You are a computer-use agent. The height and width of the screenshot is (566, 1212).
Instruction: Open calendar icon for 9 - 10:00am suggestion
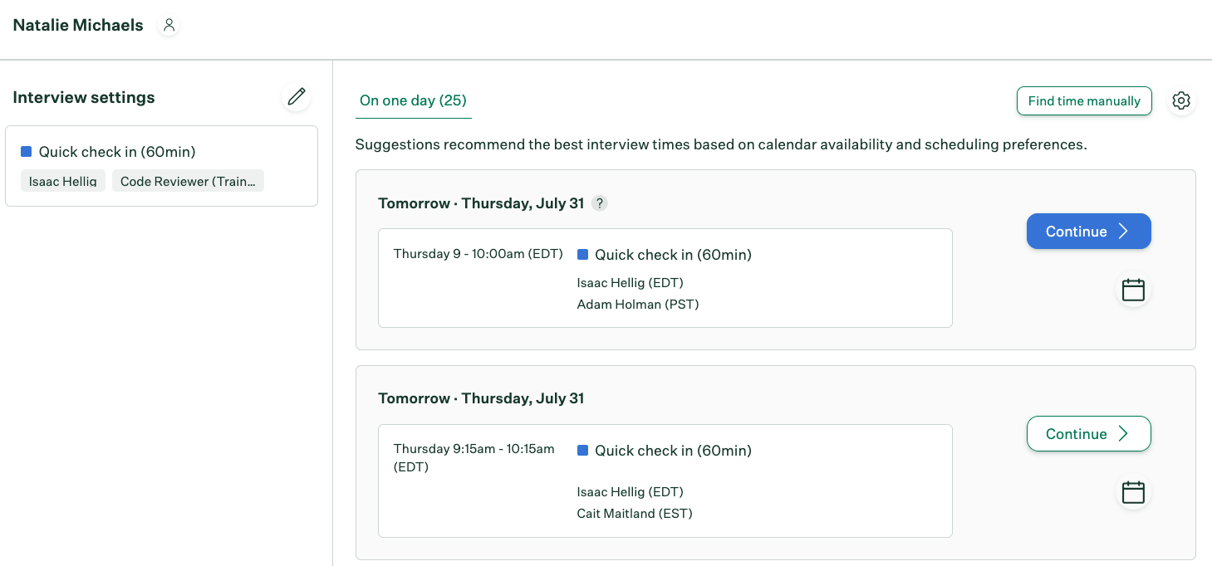(1133, 290)
